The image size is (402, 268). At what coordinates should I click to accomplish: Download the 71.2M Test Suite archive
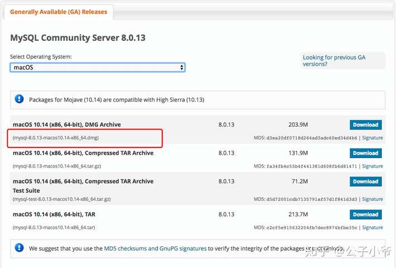pyautogui.click(x=366, y=181)
